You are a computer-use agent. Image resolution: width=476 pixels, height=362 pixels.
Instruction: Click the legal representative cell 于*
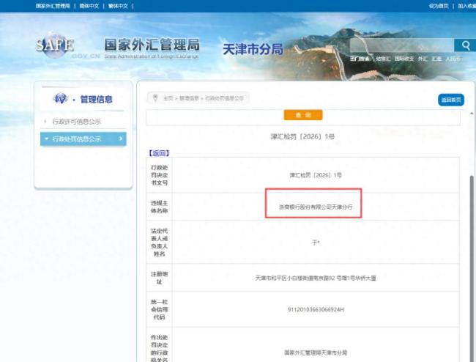(316, 243)
